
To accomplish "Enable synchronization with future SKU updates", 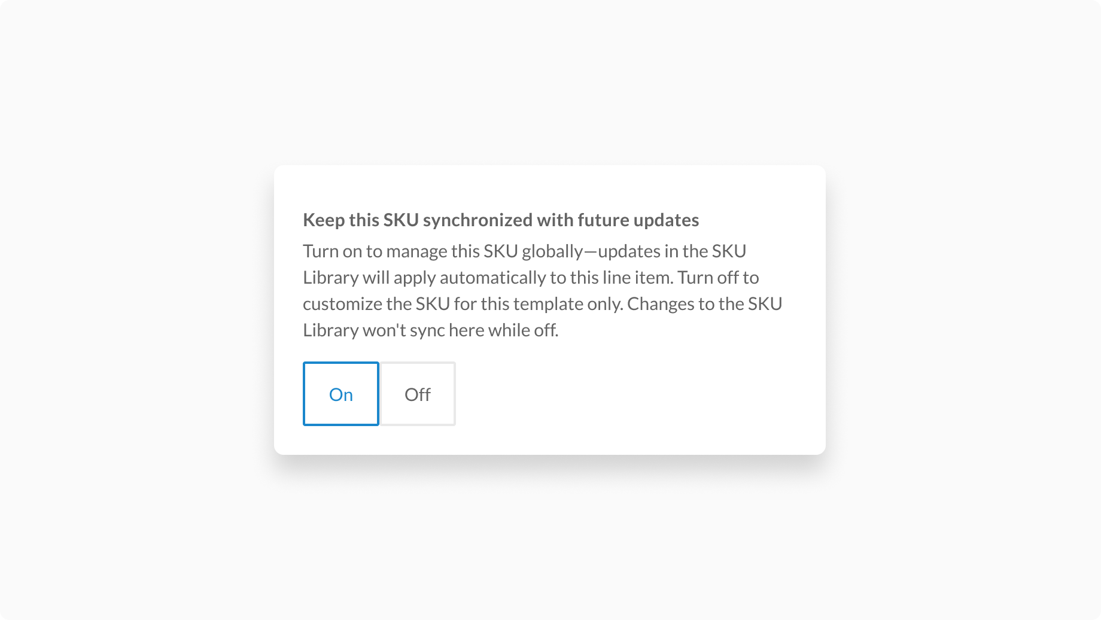I will click(340, 394).
